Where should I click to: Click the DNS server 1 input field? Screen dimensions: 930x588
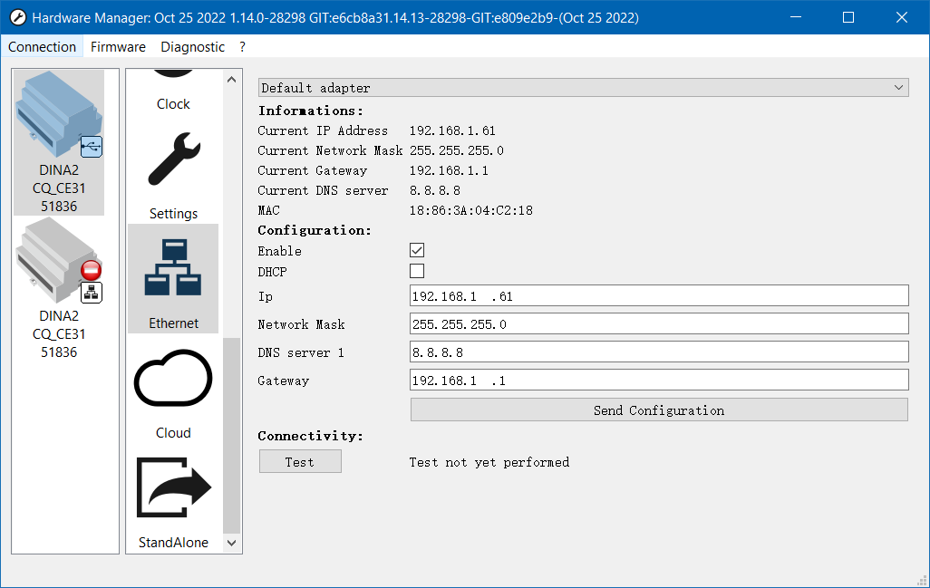pyautogui.click(x=659, y=352)
